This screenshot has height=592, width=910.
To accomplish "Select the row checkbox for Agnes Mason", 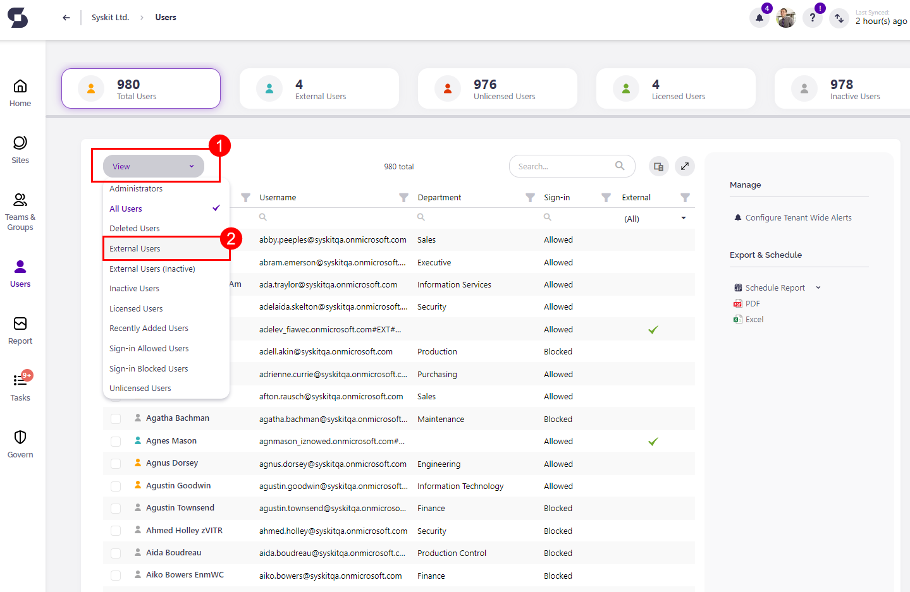I will coord(116,441).
